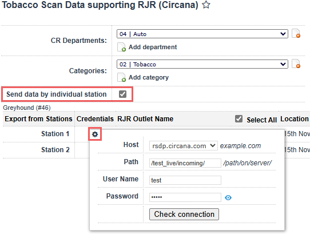The width and height of the screenshot is (310, 234).
Task: Toggle the Select All checkbox
Action: (239, 119)
